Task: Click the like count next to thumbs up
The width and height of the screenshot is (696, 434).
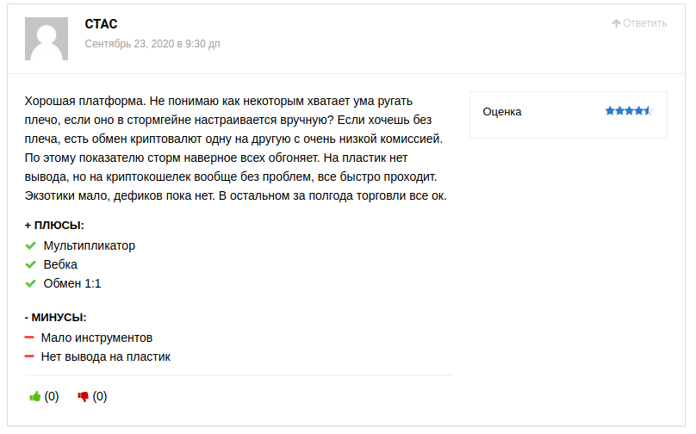Action: [52, 397]
